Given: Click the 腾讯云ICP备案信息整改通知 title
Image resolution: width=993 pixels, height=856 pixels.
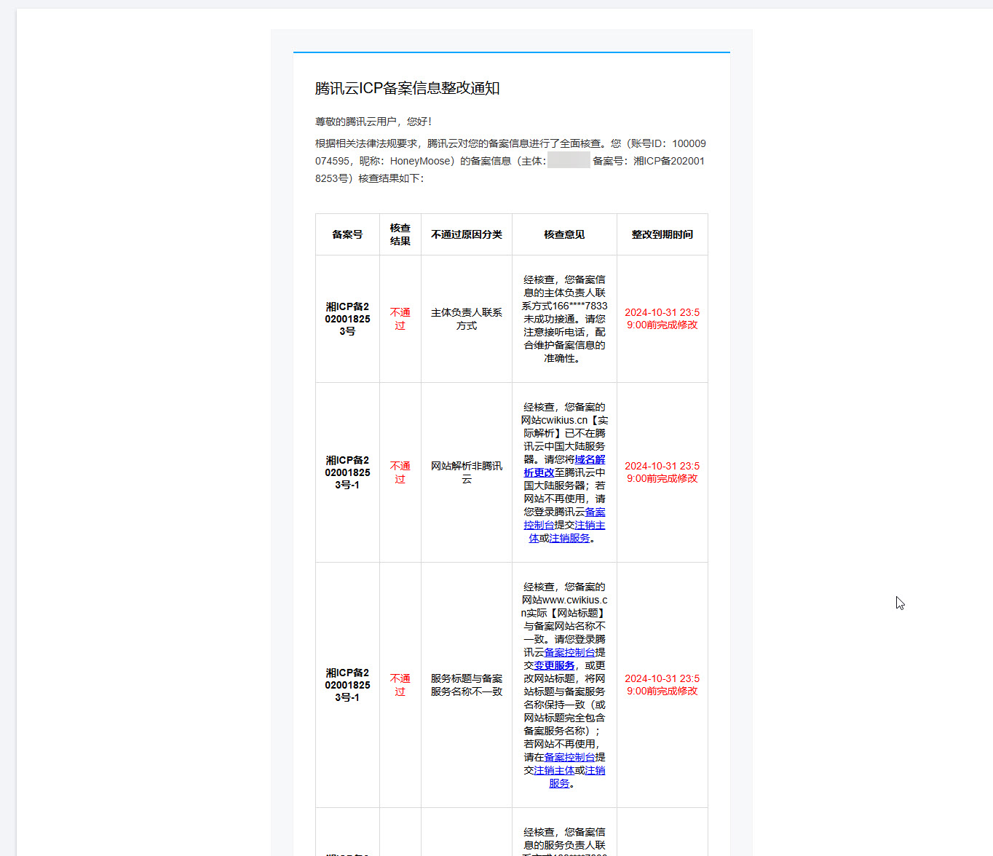Looking at the screenshot, I should tap(407, 89).
